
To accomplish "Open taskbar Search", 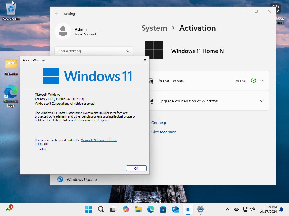I will pos(101,209).
